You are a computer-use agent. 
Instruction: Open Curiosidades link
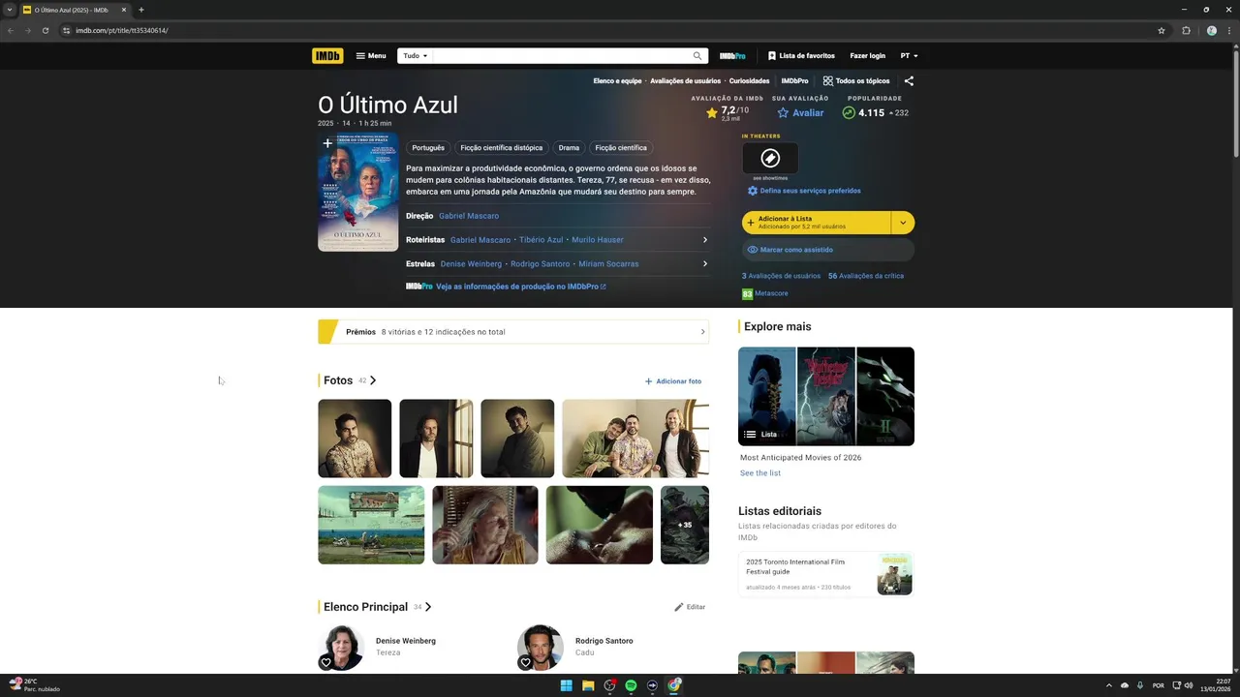(749, 81)
